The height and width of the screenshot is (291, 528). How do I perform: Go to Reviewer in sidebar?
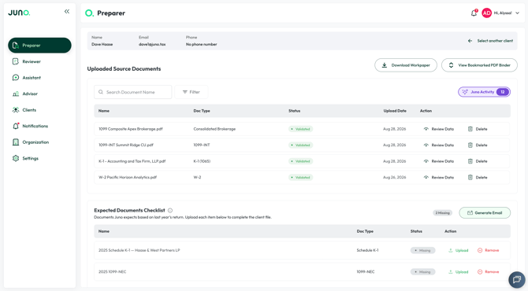click(32, 61)
